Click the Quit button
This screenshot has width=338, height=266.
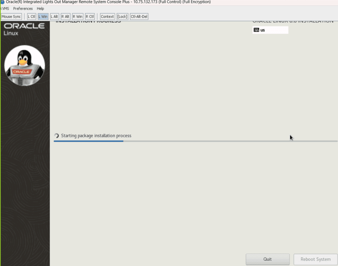[267, 259]
